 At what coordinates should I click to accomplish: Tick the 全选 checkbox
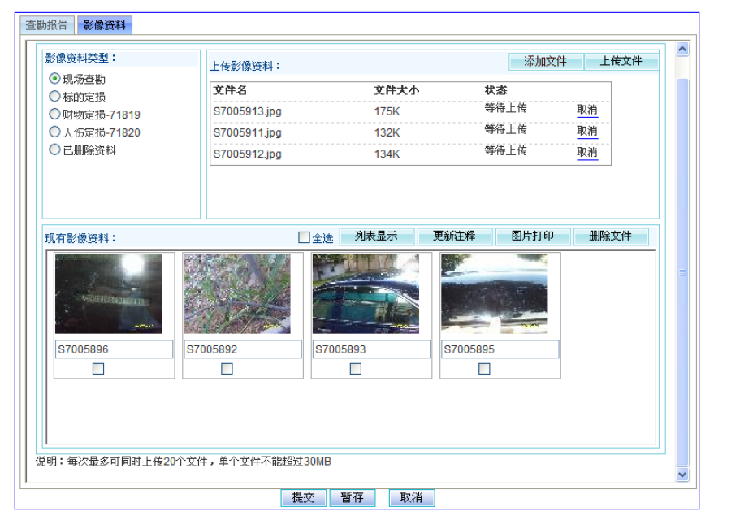[304, 237]
